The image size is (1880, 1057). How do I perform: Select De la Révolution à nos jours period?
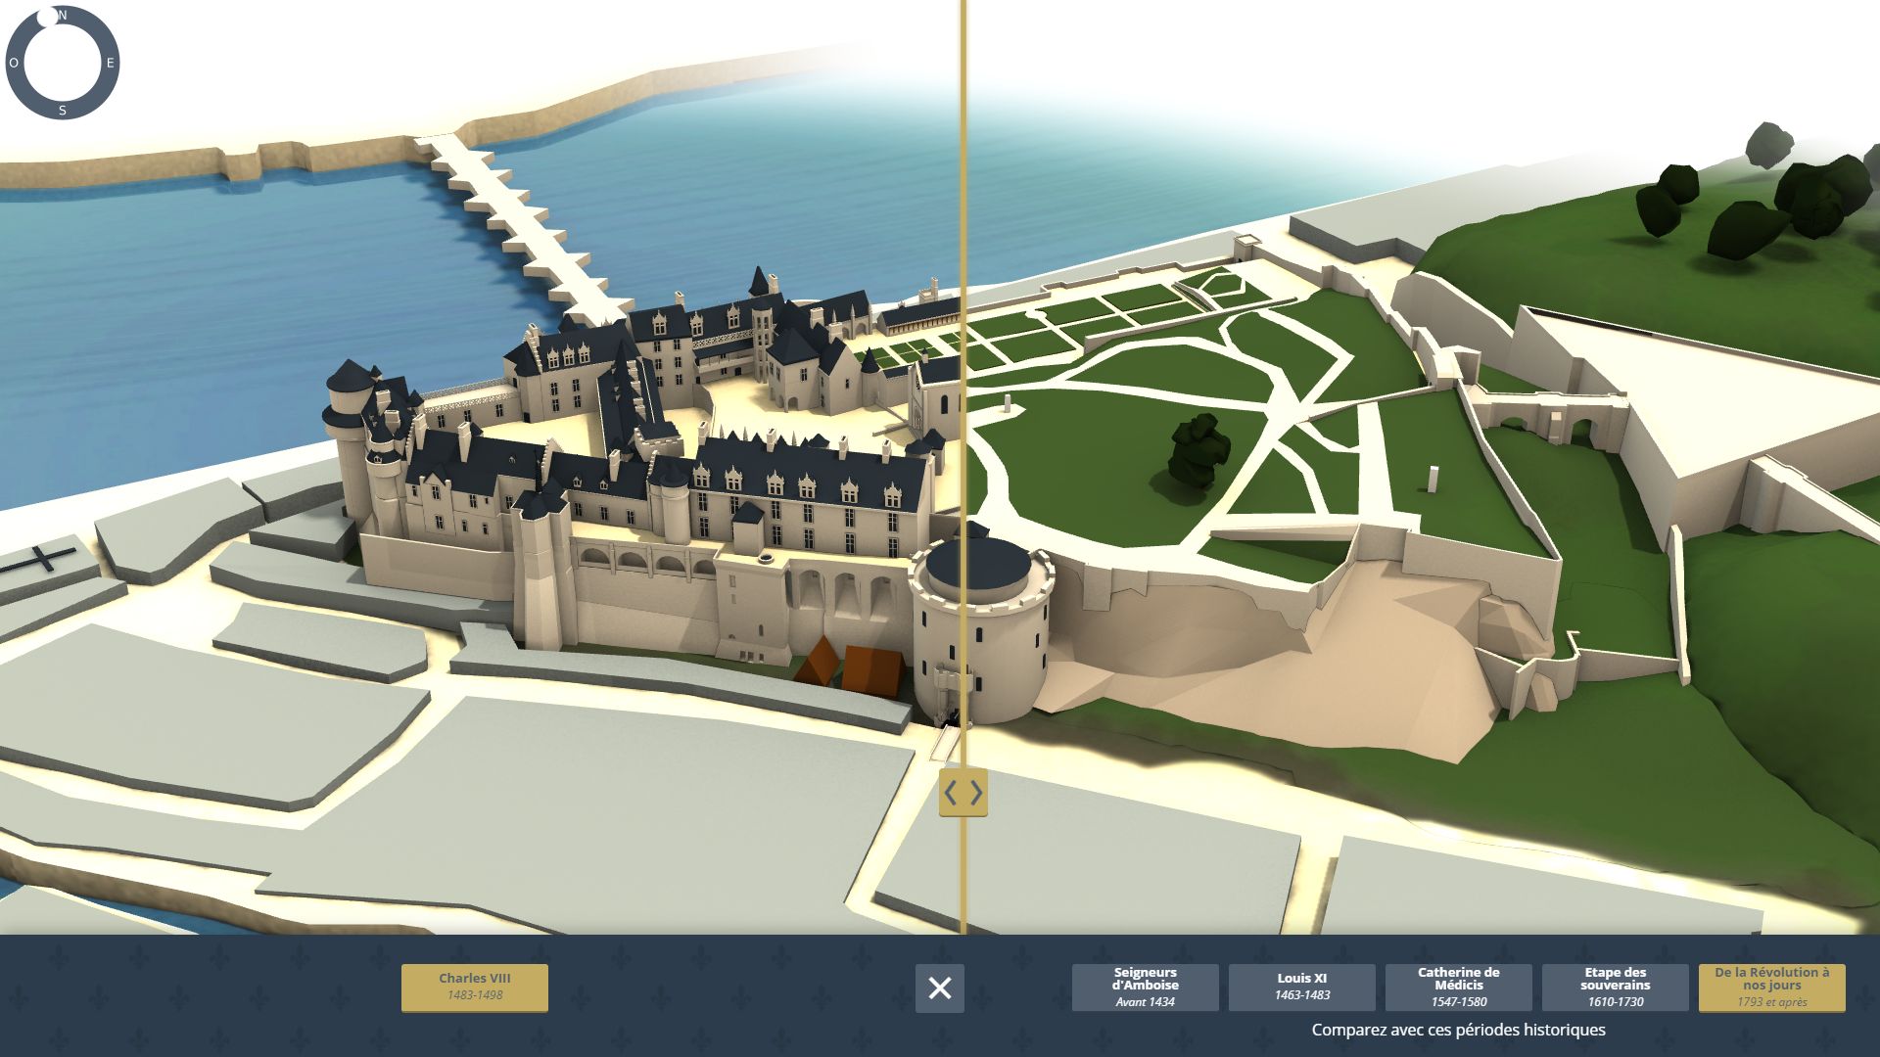(x=1772, y=988)
